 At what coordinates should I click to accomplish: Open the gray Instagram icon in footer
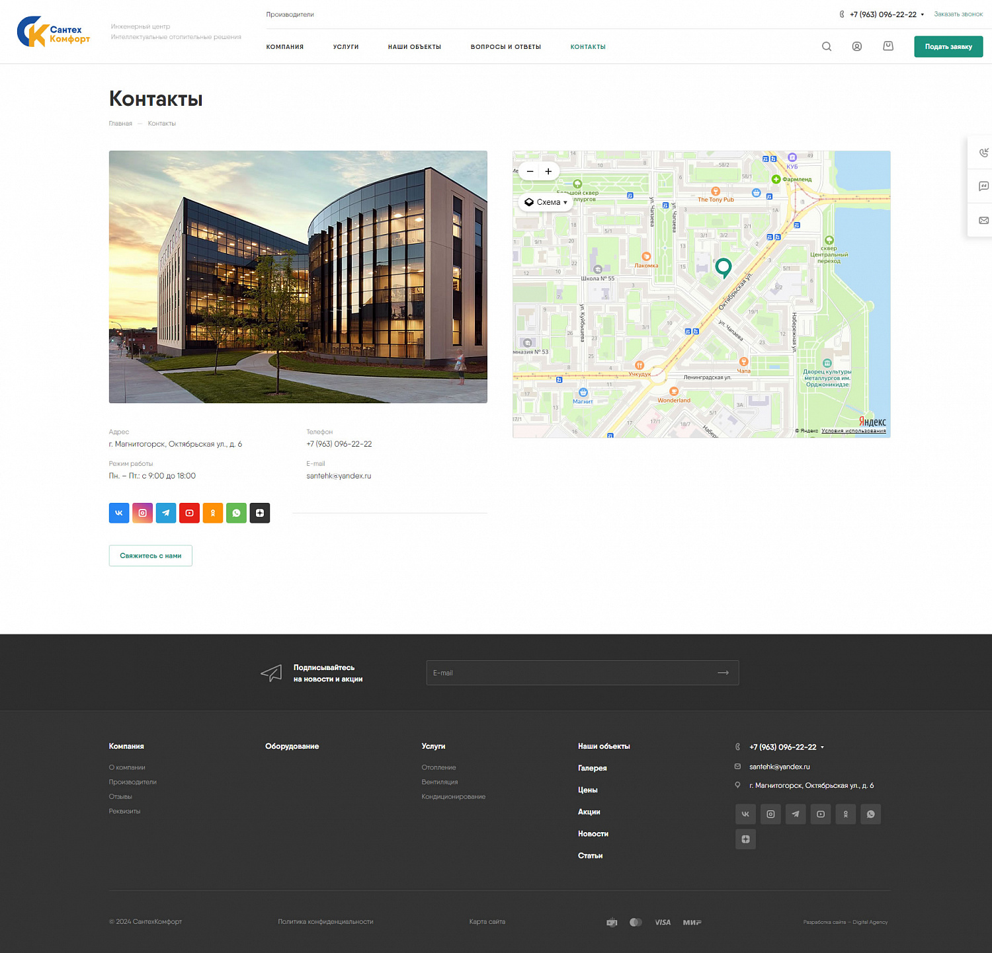[770, 814]
